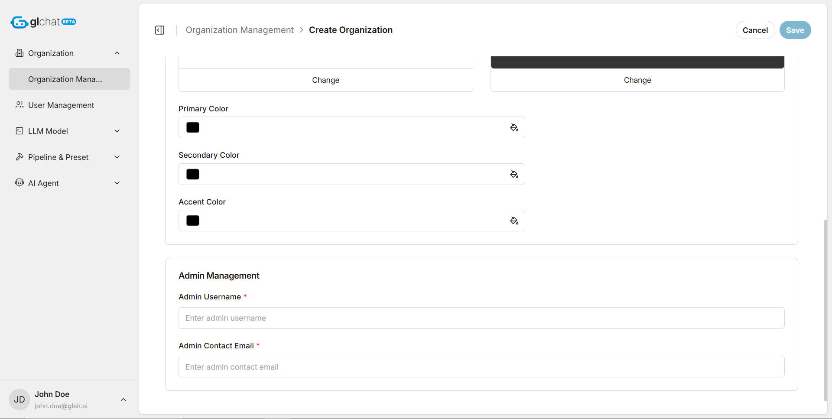832x419 pixels.
Task: Go to Organization Management breadcrumb link
Action: [240, 30]
